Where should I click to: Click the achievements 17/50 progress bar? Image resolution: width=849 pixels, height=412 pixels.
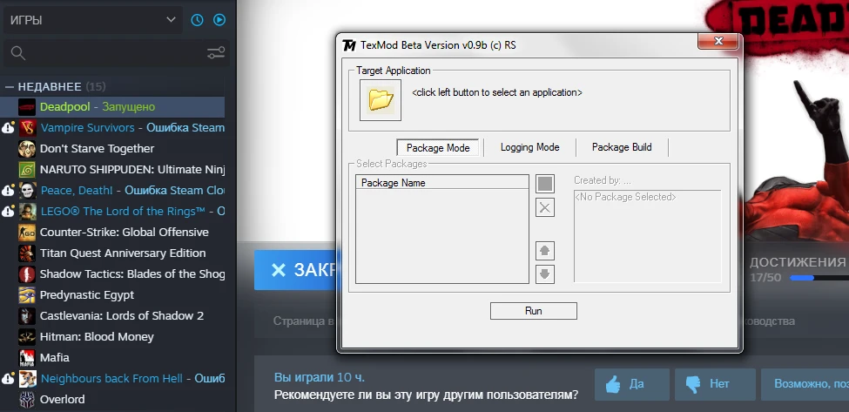coord(819,278)
